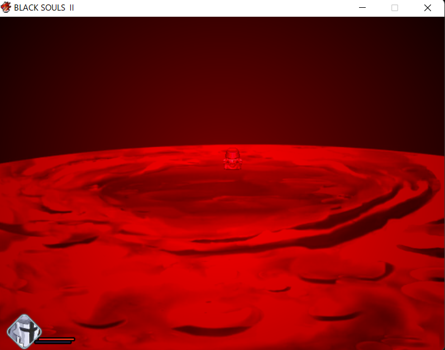Click the dark stamina bar under the health bar
The height and width of the screenshot is (350, 445).
coord(53,342)
